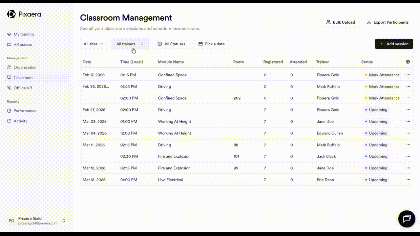Open the Pick a date picker
The width and height of the screenshot is (420, 236).
point(211,44)
